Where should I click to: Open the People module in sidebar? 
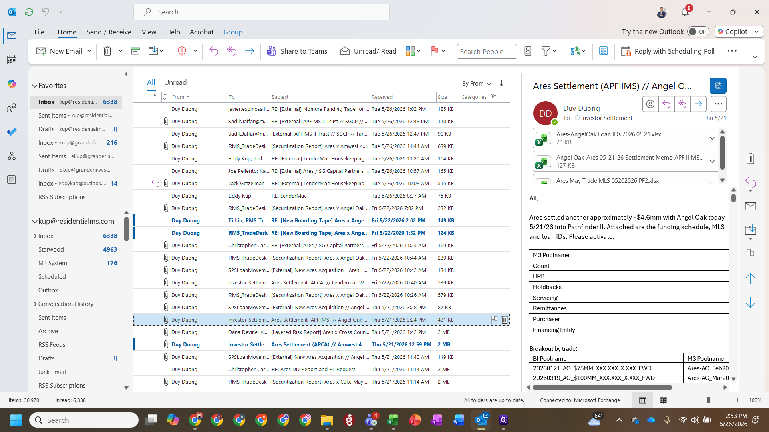[12, 108]
